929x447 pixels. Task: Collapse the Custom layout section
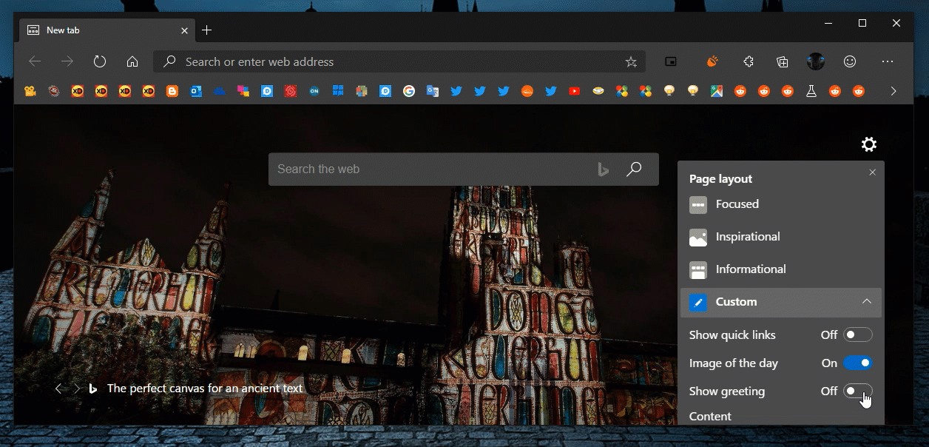867,302
